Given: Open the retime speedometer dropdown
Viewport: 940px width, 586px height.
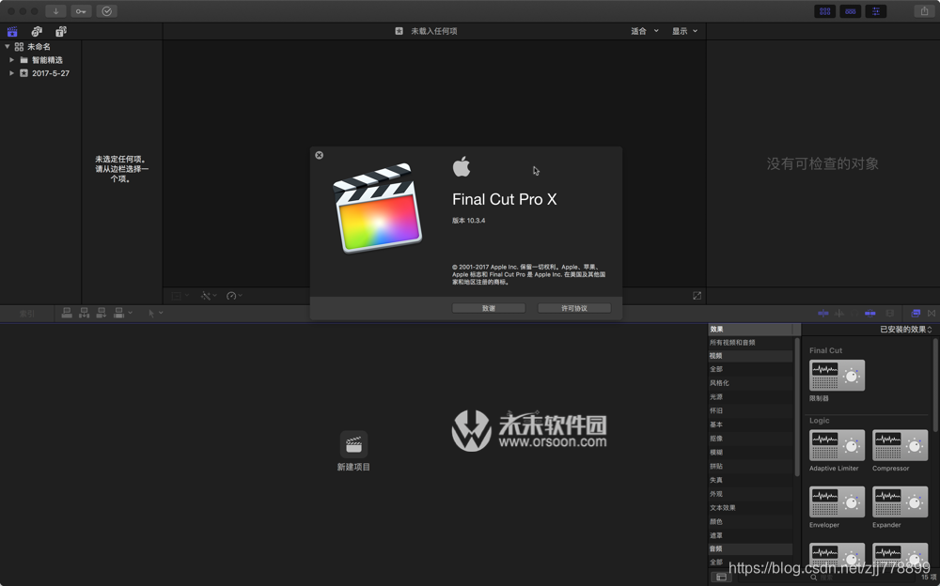Looking at the screenshot, I should click(x=234, y=296).
